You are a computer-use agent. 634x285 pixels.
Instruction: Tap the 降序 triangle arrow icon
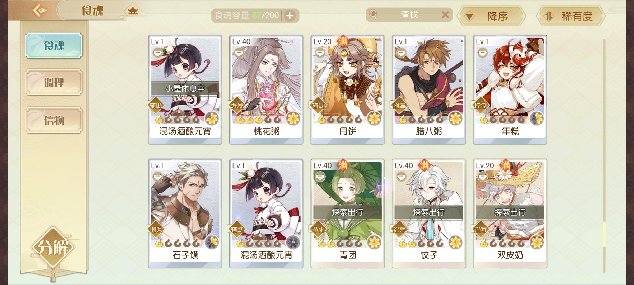(x=469, y=17)
